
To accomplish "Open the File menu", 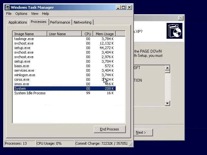I will (9, 14).
